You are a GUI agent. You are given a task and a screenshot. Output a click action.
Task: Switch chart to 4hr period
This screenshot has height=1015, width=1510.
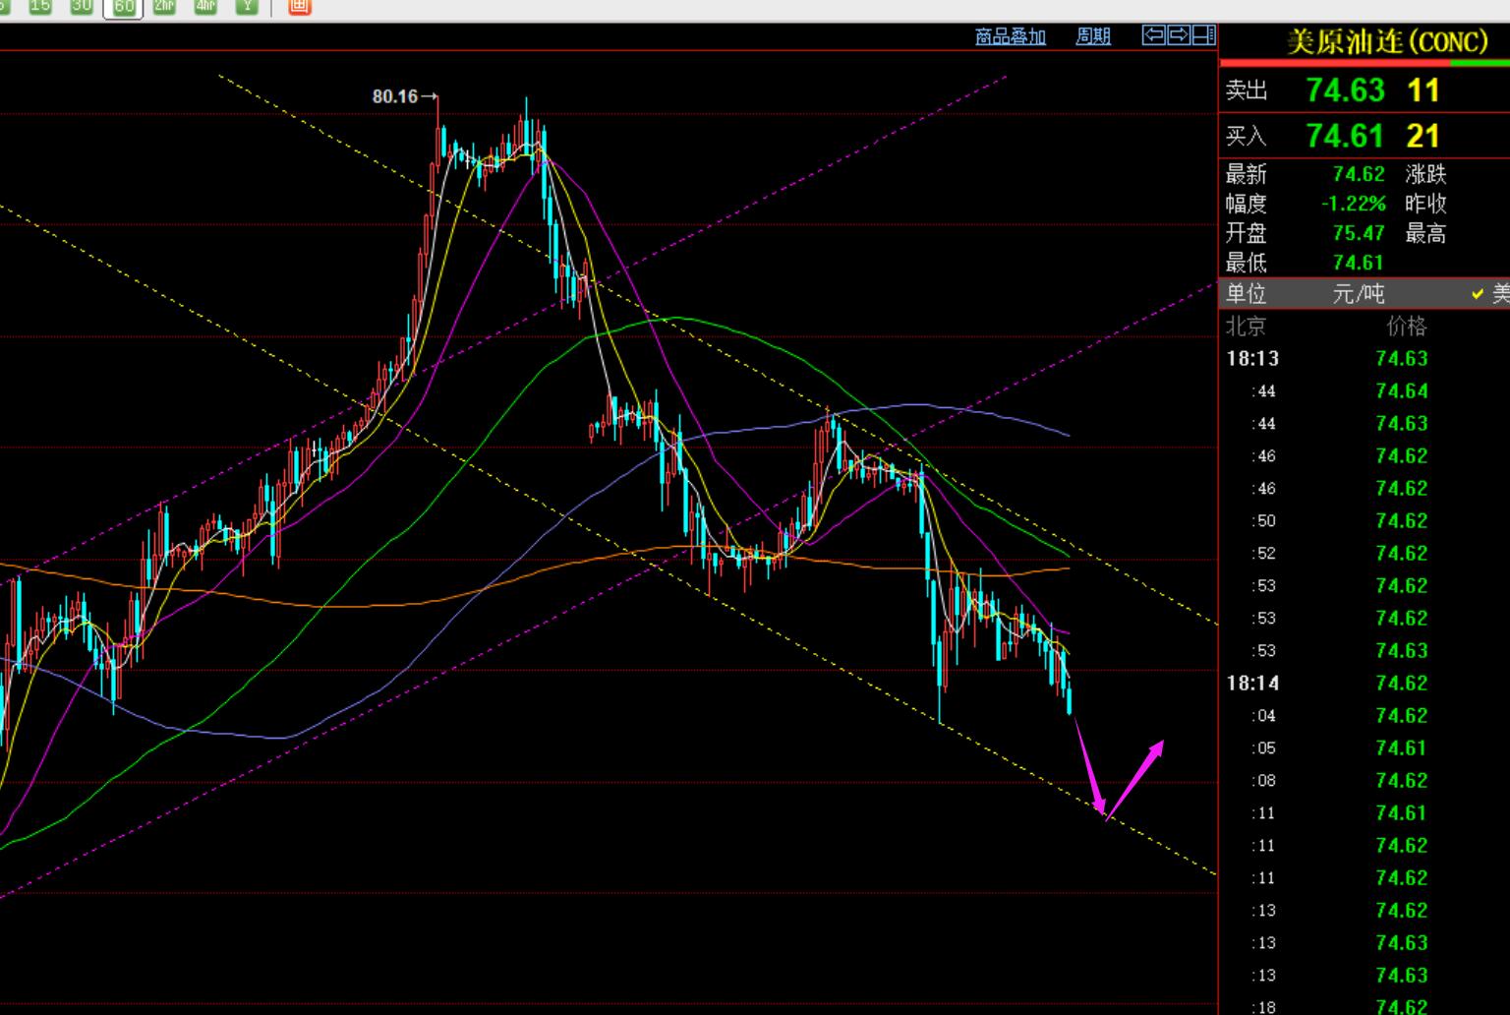pyautogui.click(x=205, y=6)
